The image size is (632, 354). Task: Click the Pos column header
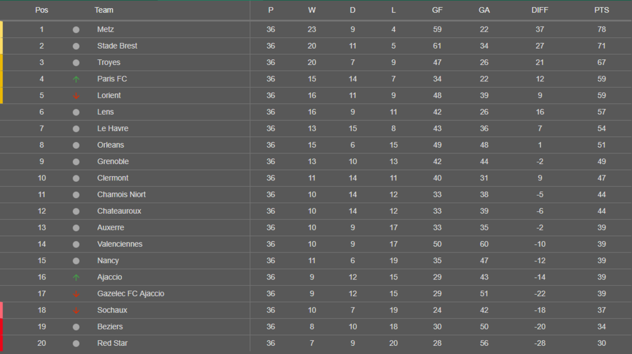click(x=42, y=10)
